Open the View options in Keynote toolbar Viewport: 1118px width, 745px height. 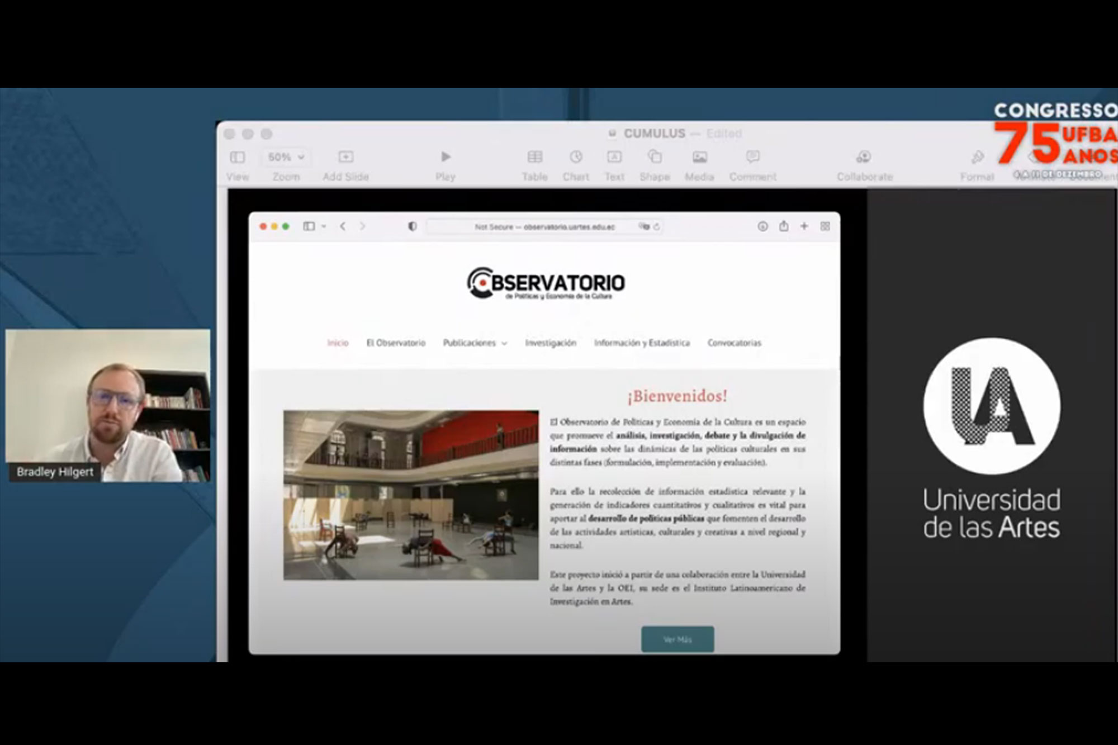237,157
